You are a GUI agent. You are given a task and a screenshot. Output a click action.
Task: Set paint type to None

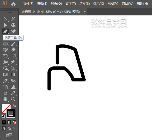tap(14, 122)
